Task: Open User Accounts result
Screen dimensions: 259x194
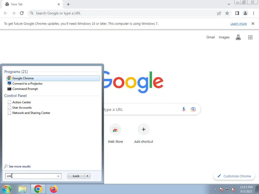Action: 53,108
